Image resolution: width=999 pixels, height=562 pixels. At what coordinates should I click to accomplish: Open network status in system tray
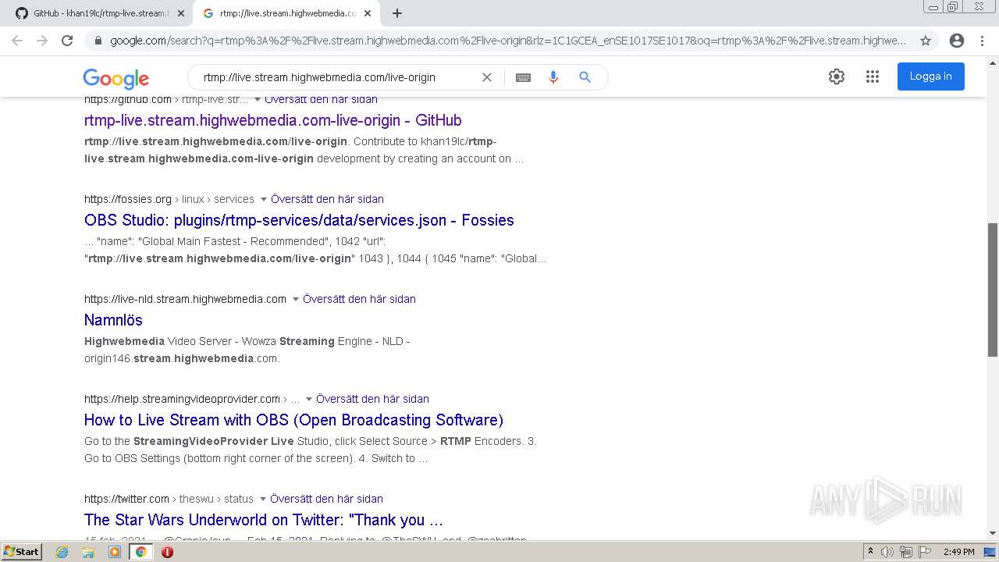pyautogui.click(x=905, y=552)
